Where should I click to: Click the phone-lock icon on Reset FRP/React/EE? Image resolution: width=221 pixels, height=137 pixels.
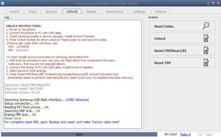click(x=206, y=50)
